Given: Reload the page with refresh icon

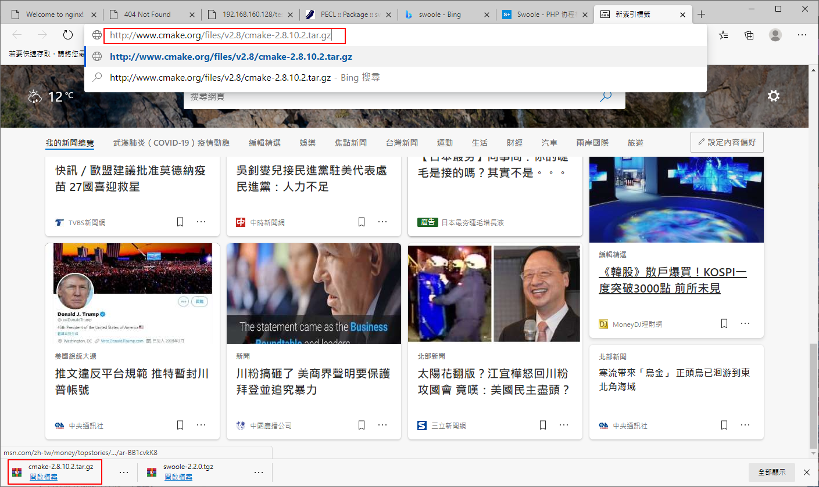Looking at the screenshot, I should 68,35.
